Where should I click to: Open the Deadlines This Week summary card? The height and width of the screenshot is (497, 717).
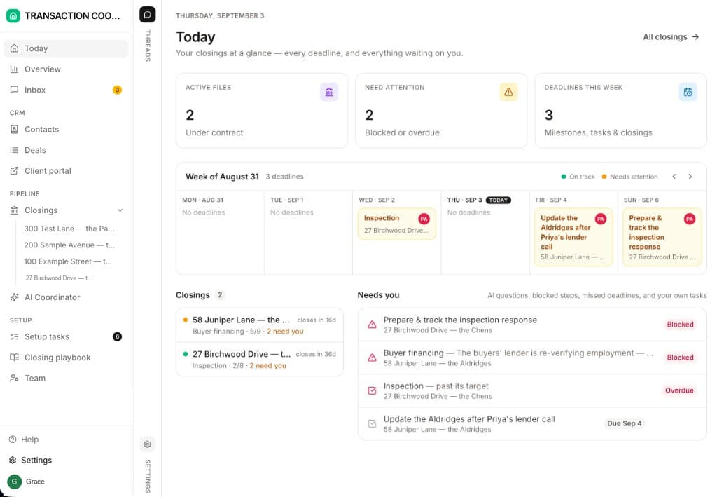click(x=620, y=110)
